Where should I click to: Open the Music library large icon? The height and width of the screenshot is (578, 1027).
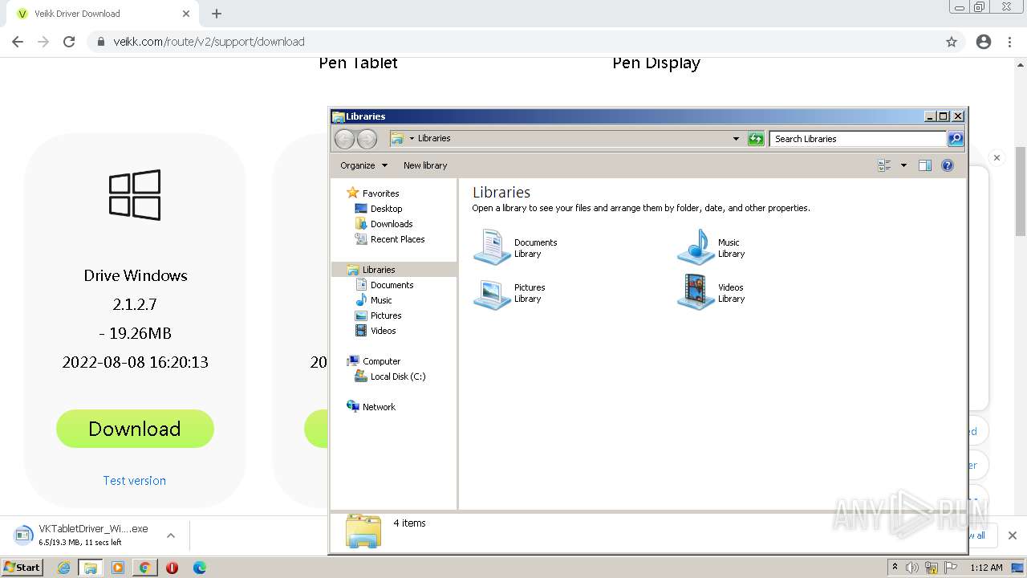tap(696, 247)
